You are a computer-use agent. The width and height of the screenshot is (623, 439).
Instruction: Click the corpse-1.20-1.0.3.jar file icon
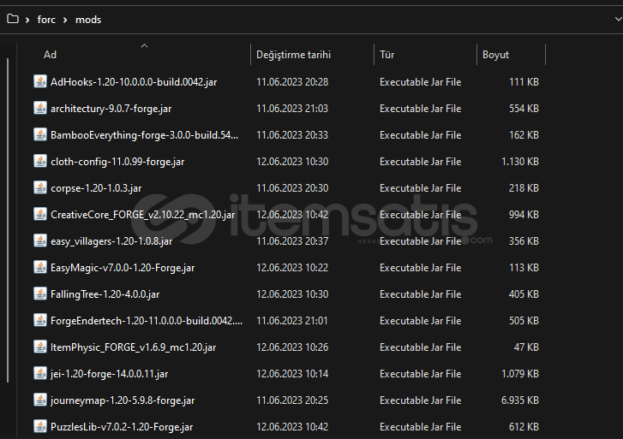tap(40, 187)
